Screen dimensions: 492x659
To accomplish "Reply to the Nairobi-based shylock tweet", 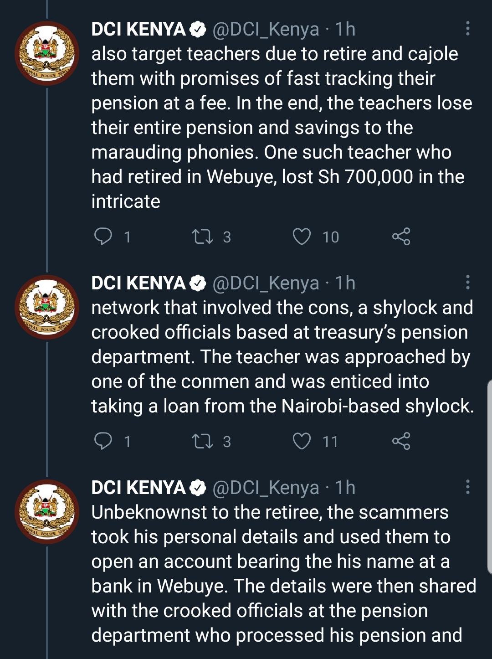I will coord(103,441).
